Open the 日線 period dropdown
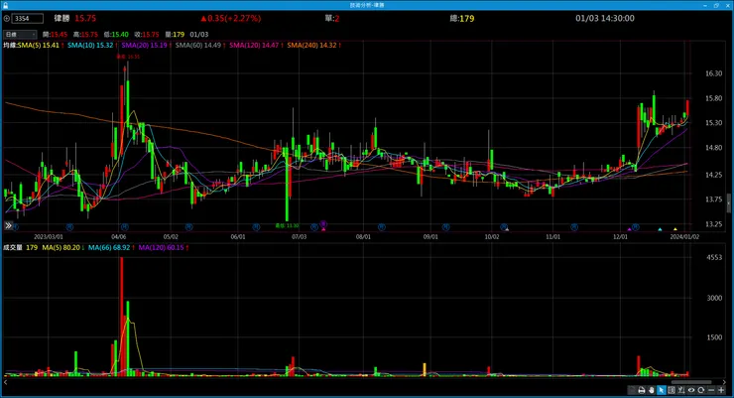Image resolution: width=734 pixels, height=398 pixels. (x=20, y=34)
